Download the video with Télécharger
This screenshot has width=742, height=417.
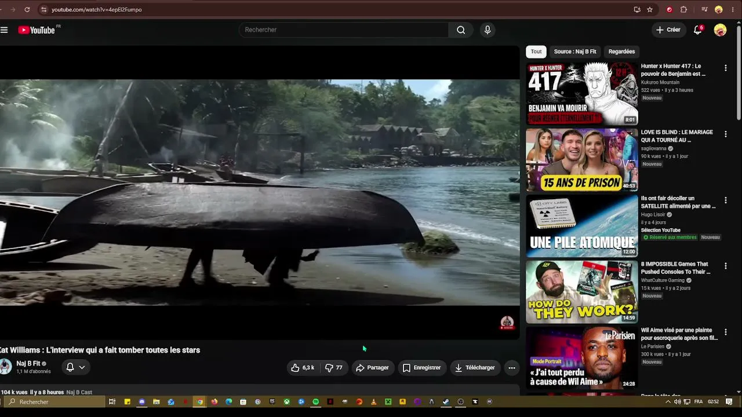point(475,368)
